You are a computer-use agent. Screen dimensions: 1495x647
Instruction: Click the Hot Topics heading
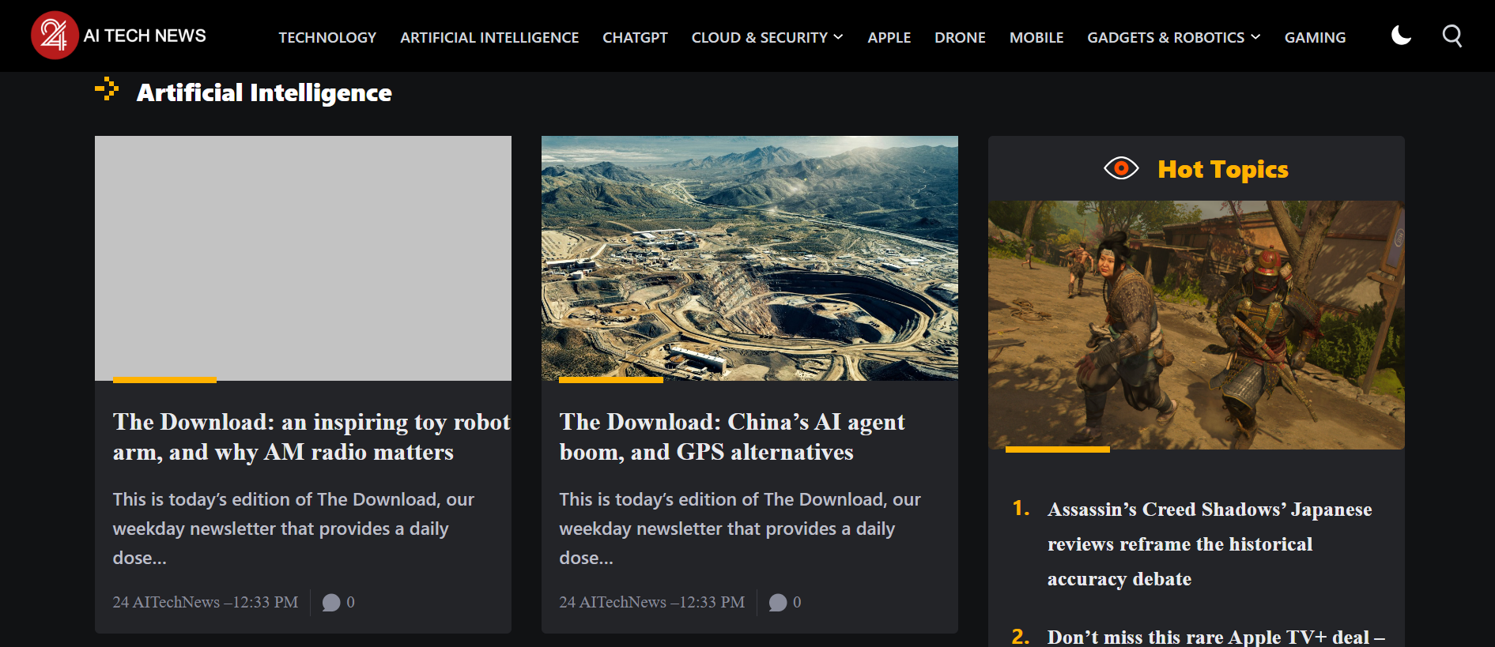tap(1223, 169)
